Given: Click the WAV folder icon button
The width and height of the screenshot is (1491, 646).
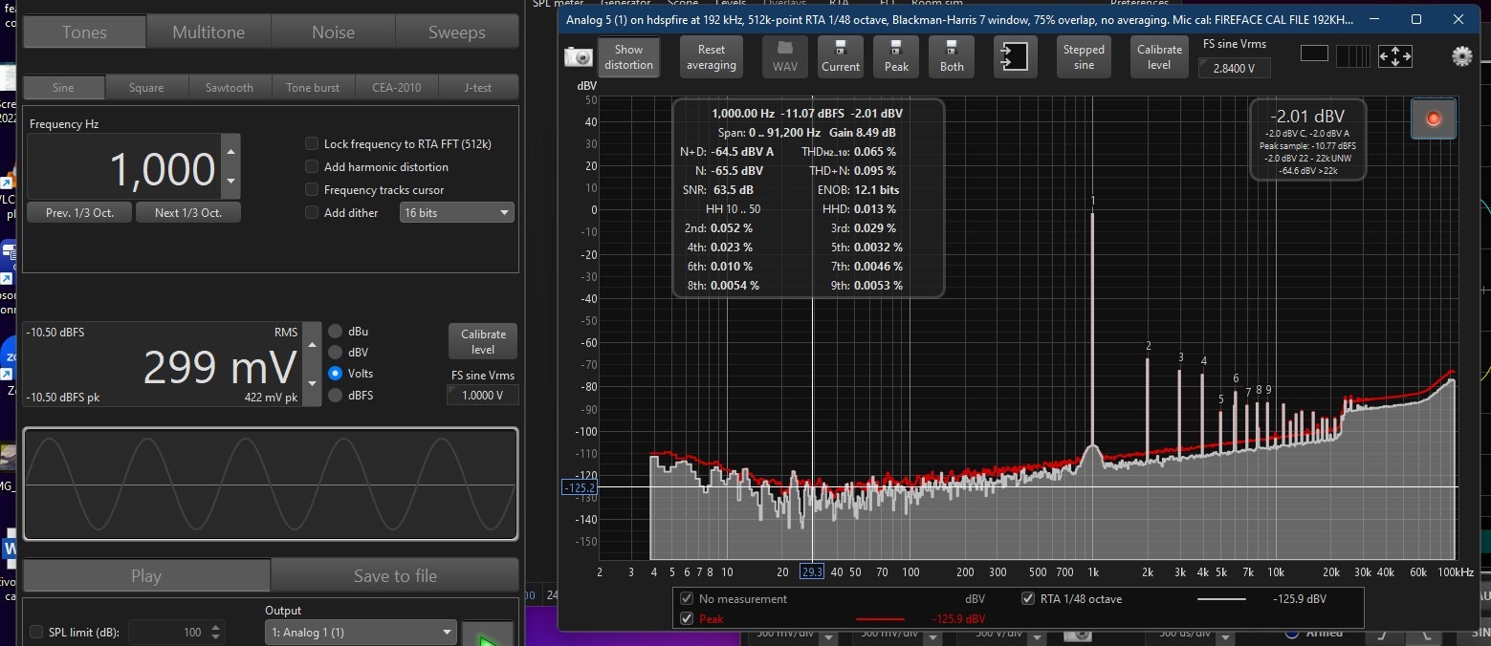Looking at the screenshot, I should coord(785,57).
